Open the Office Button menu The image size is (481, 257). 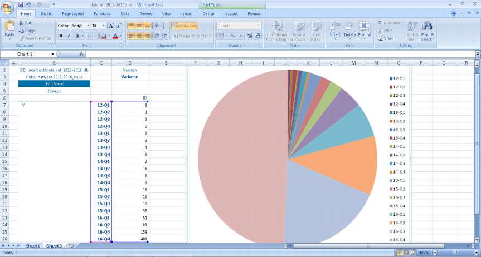(7, 8)
